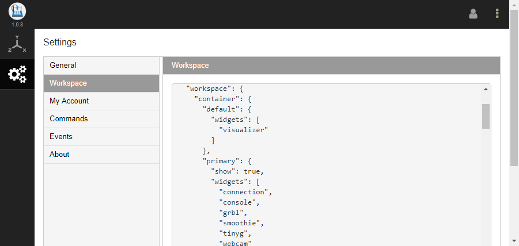The image size is (519, 246).
Task: Select the Workspace settings tab
Action: tap(101, 83)
